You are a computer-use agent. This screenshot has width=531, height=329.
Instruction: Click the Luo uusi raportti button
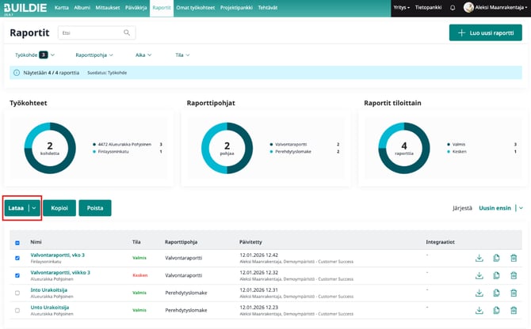click(x=484, y=33)
